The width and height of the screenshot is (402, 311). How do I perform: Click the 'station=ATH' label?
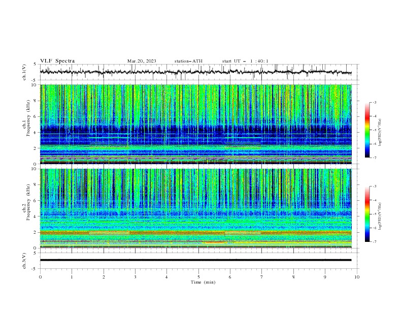(x=188, y=61)
